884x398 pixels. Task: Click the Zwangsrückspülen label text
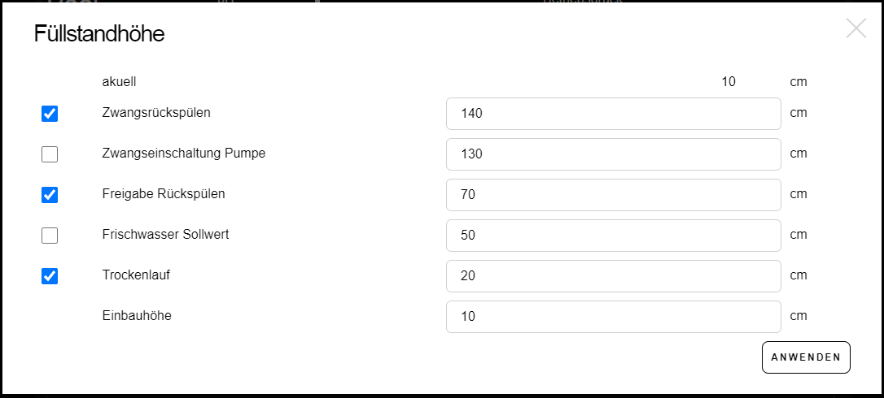click(156, 113)
